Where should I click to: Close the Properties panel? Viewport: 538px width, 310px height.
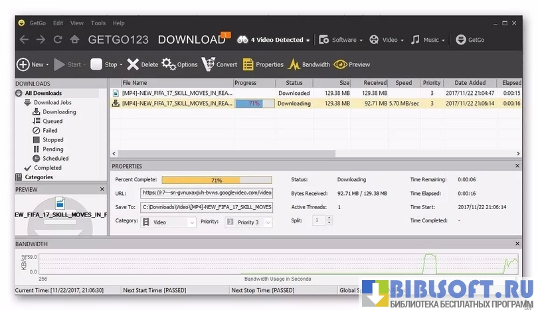[x=517, y=166]
